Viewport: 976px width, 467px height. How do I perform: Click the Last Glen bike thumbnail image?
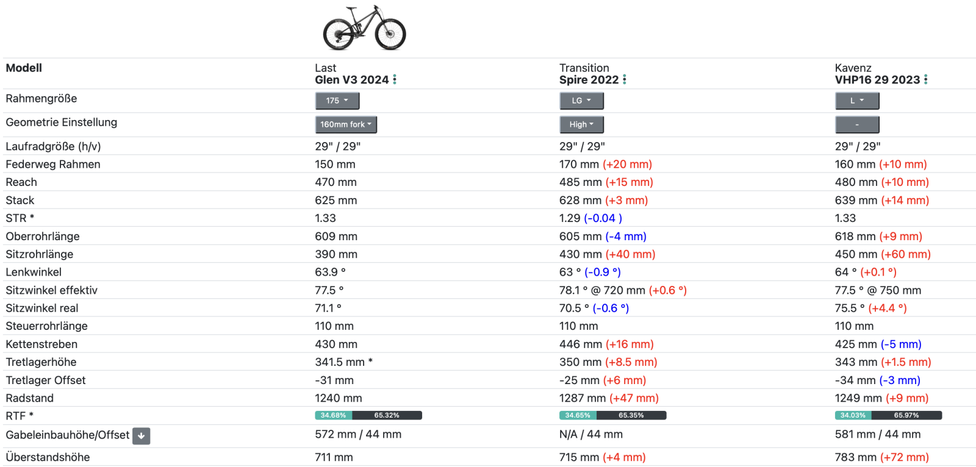(364, 28)
